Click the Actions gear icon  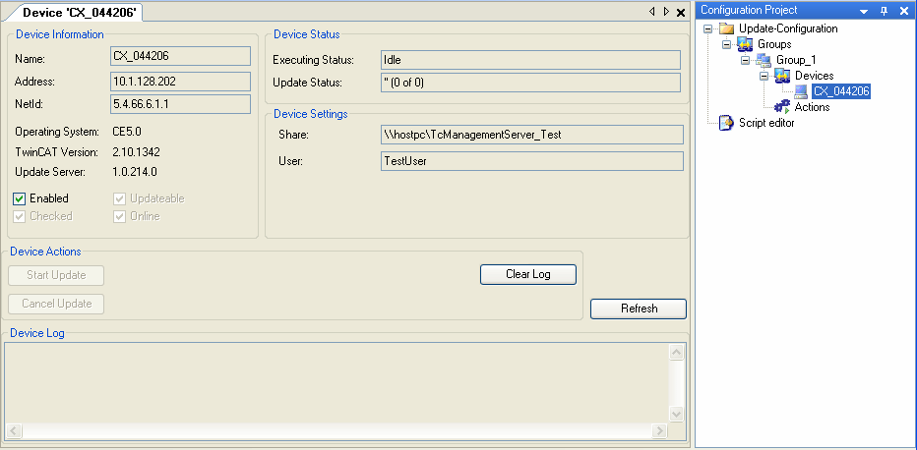(x=782, y=107)
